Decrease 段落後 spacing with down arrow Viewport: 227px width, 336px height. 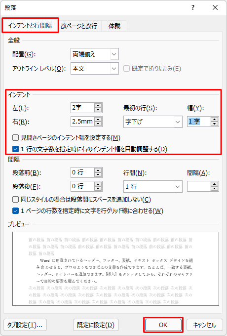pyautogui.click(x=98, y=189)
